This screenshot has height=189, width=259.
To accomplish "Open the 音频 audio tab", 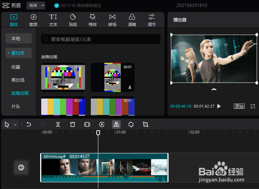I will click(33, 20).
